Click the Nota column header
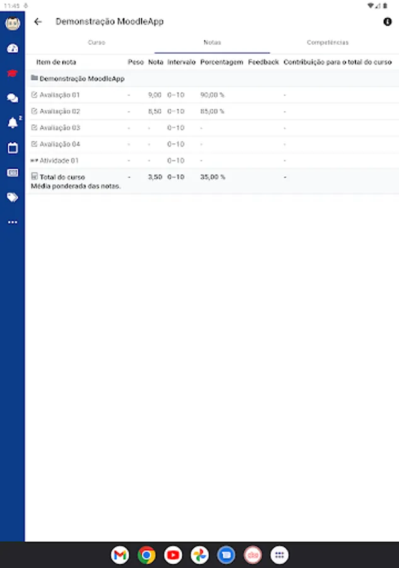This screenshot has width=399, height=568. coord(156,62)
